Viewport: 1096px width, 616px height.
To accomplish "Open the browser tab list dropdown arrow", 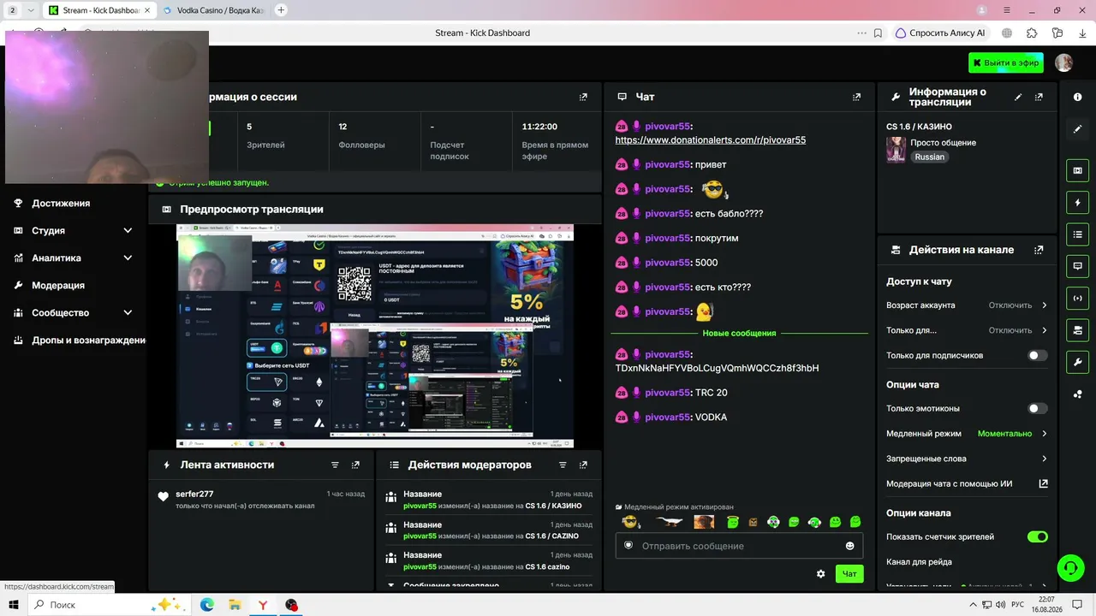I will (31, 10).
